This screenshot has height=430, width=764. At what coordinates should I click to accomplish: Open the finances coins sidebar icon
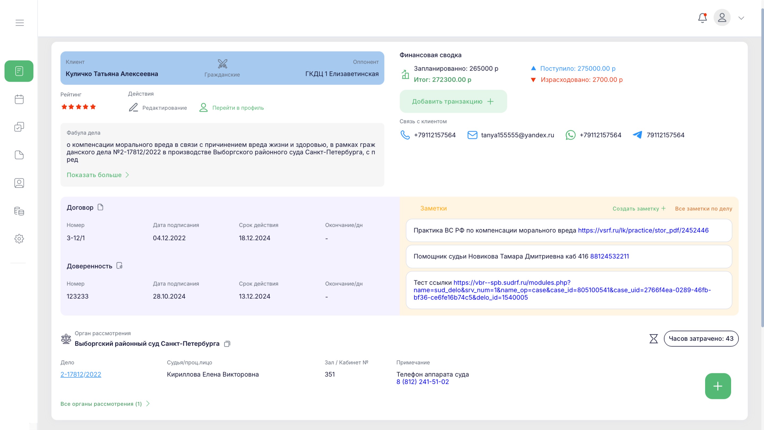[19, 211]
